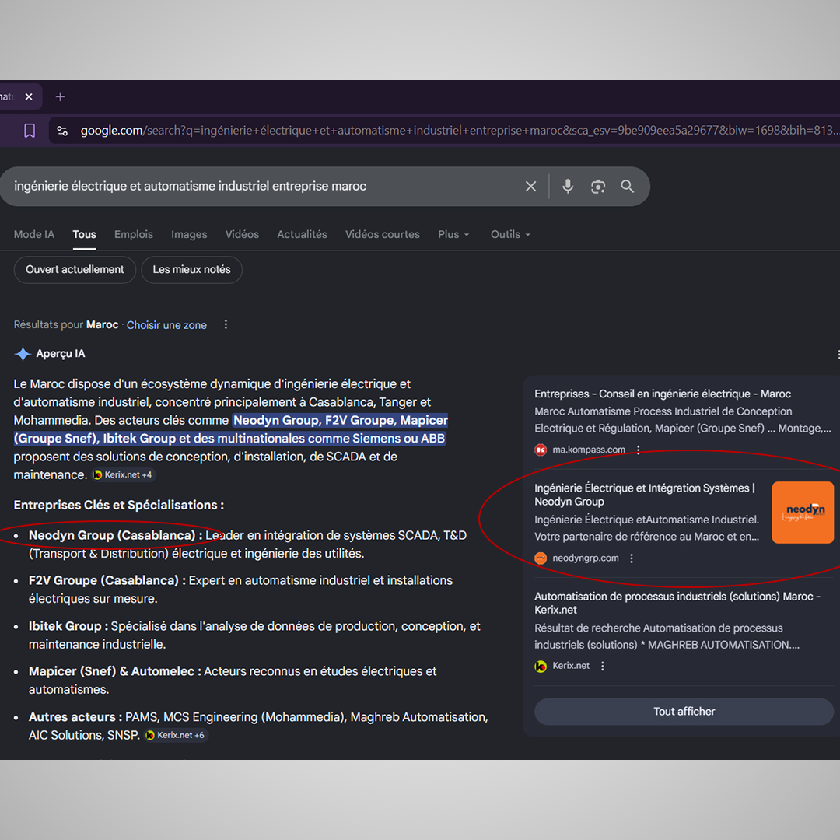The width and height of the screenshot is (840, 840).
Task: Click the magnifying glass search icon
Action: click(628, 187)
